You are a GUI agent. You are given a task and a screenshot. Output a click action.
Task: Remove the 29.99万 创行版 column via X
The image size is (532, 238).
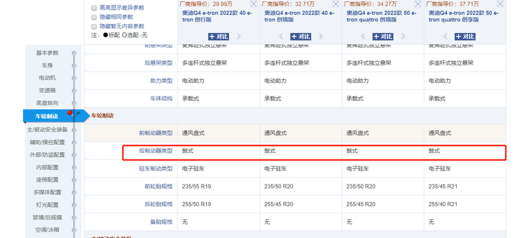[x=254, y=4]
